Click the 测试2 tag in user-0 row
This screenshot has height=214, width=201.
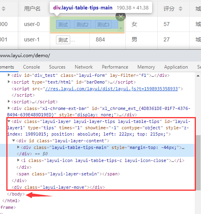(82, 24)
